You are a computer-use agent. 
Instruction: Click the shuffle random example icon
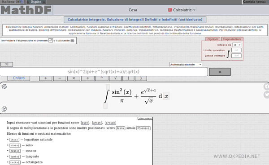point(7,64)
